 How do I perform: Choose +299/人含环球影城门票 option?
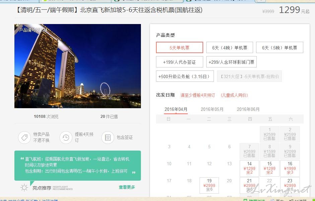click(231, 62)
